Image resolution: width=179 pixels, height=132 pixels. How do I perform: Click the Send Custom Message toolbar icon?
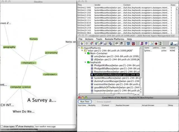(101, 44)
